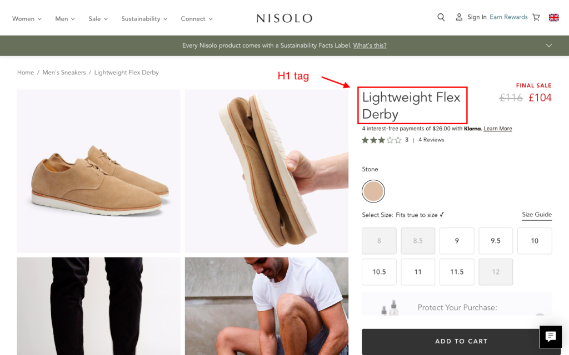Select the Stone color swatch
The width and height of the screenshot is (569, 355).
coord(373,191)
